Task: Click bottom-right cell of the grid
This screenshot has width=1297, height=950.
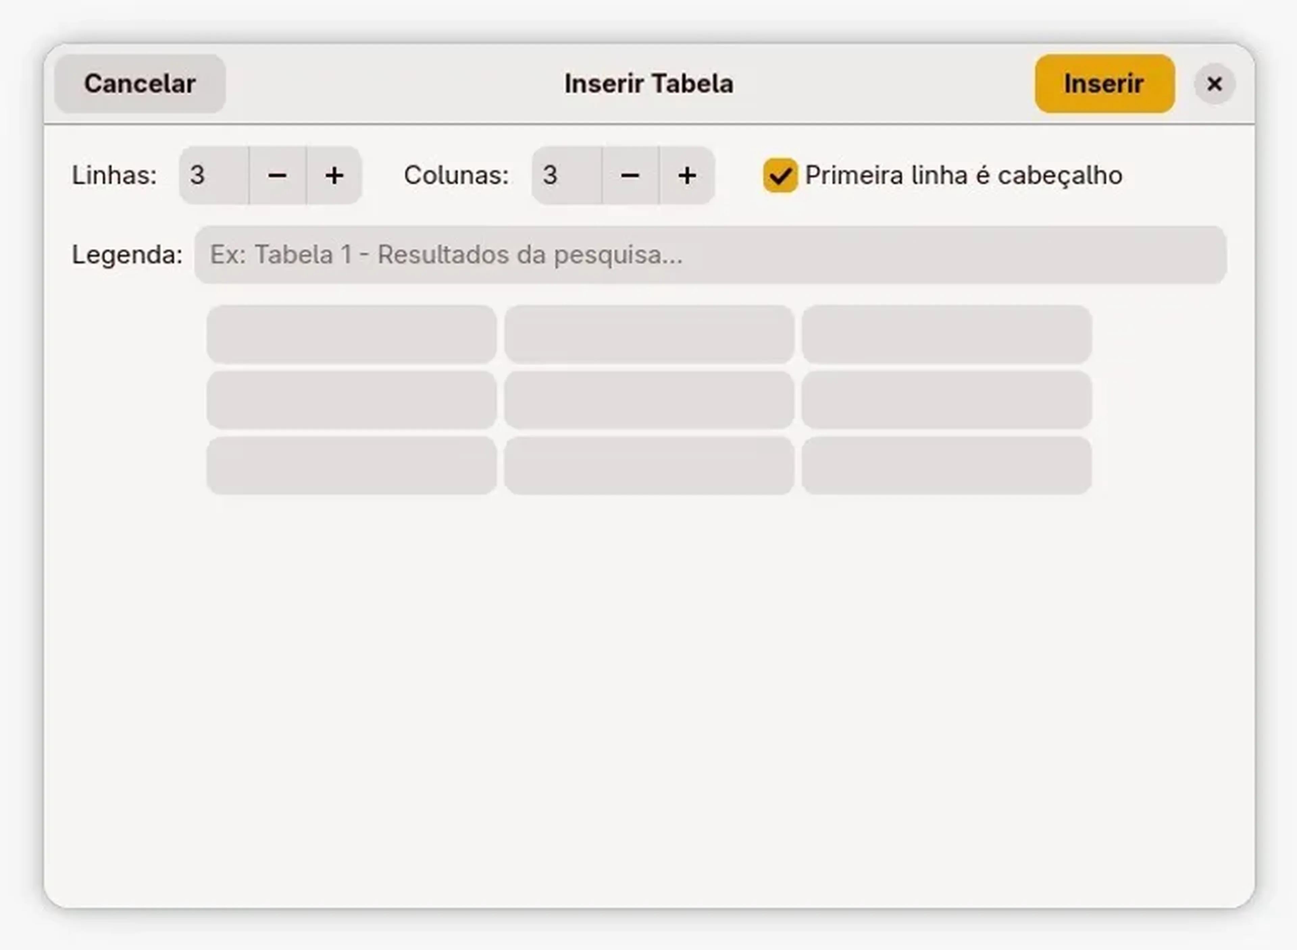Action: (x=946, y=465)
